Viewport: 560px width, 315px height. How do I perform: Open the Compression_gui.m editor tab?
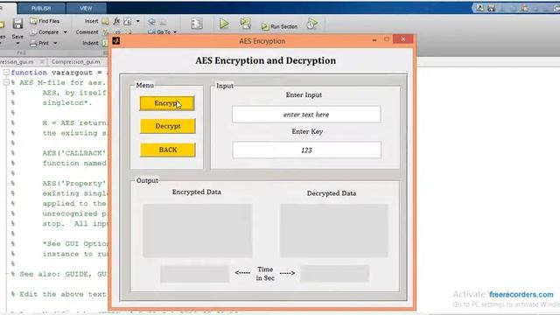[x=76, y=62]
